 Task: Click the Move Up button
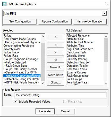pos(56,67)
